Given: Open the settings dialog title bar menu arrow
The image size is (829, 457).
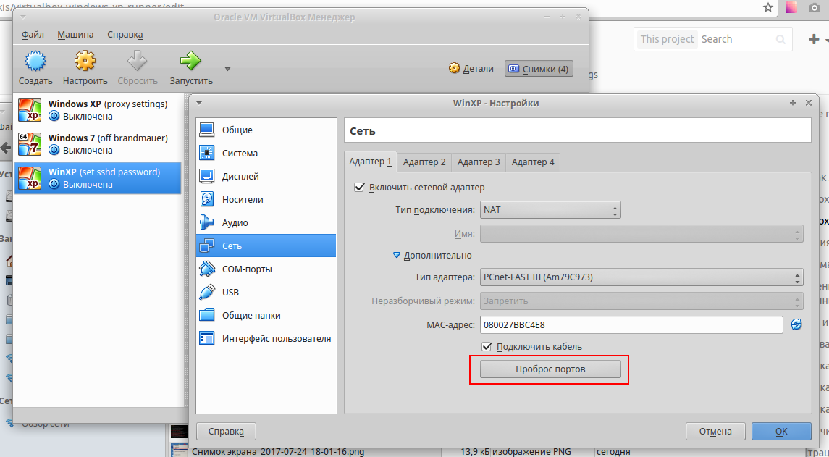Looking at the screenshot, I should (199, 103).
